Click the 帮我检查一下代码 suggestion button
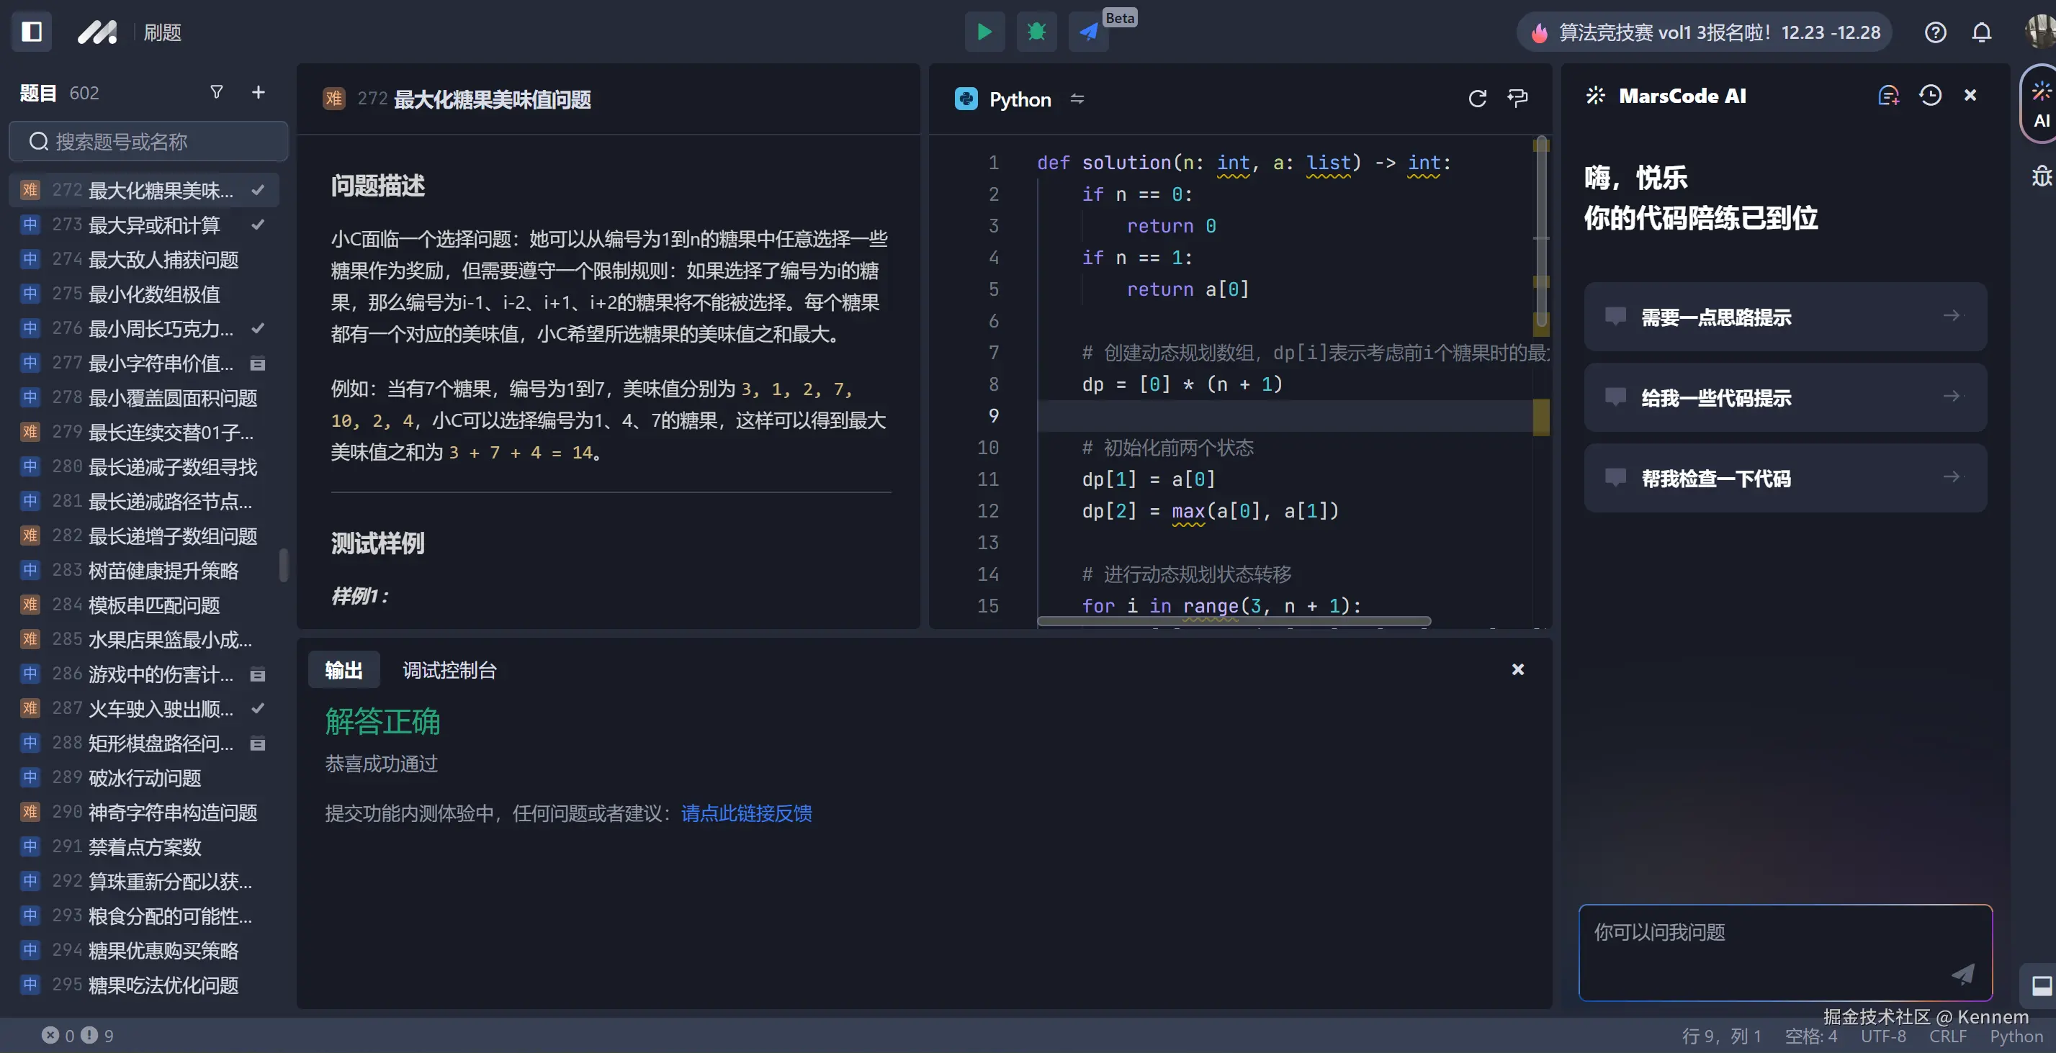Screen dimensions: 2056x1053 1784,478
